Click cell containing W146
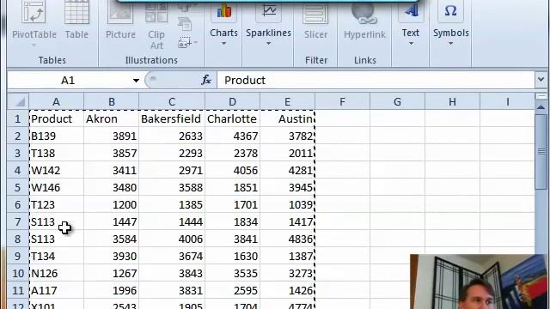 57,187
